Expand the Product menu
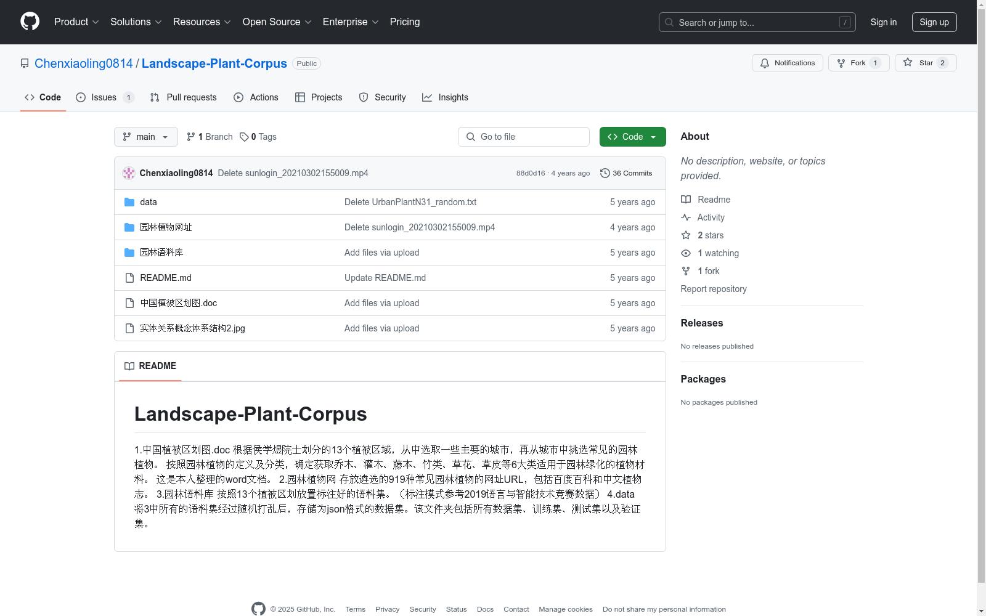The width and height of the screenshot is (986, 616). (76, 22)
